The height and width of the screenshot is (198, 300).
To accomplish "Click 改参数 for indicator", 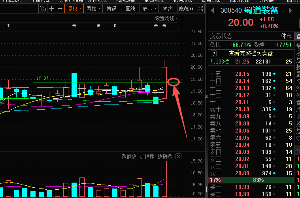I will tap(129, 156).
